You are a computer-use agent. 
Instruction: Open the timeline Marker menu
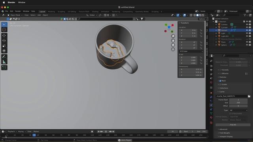click(x=36, y=131)
